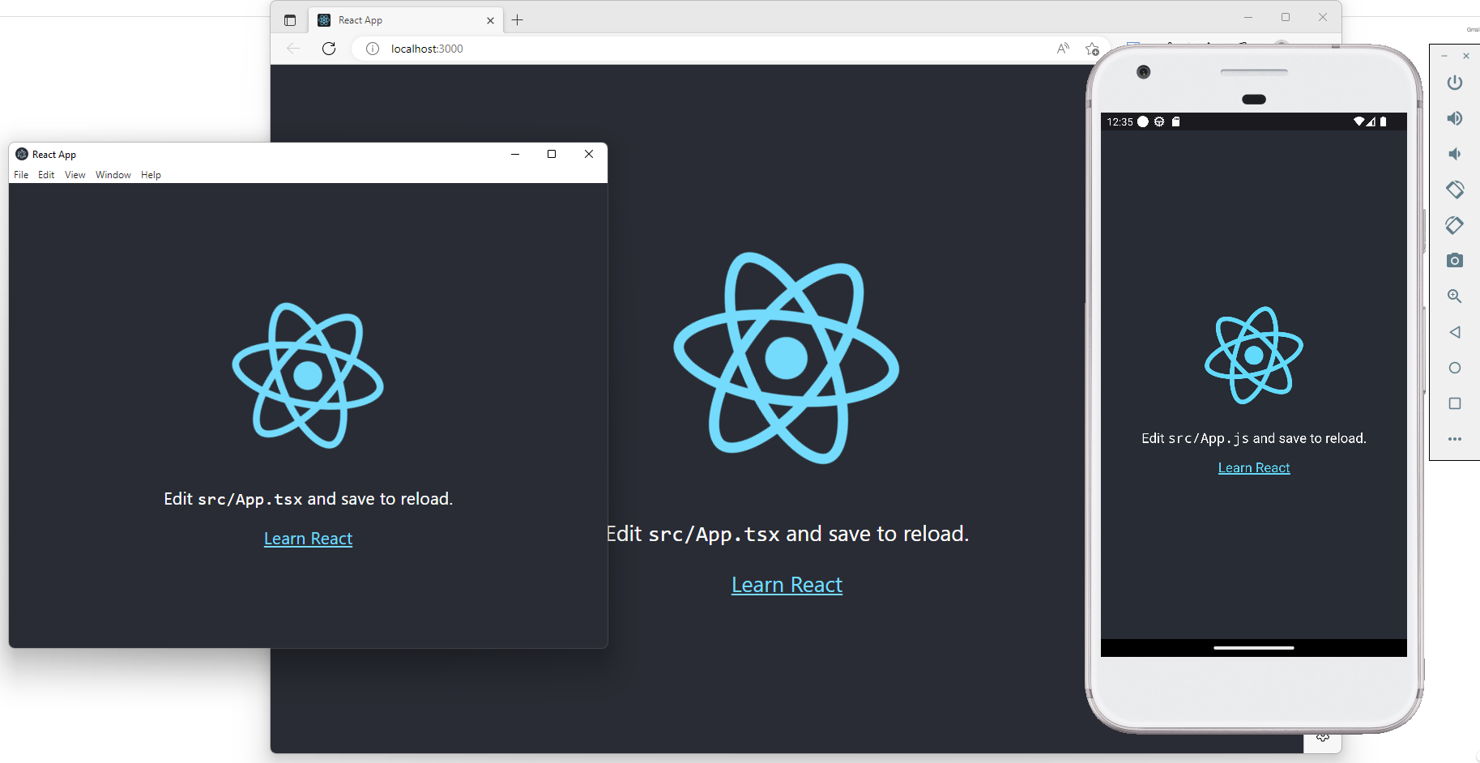Screen dimensions: 1480x763
Task: Open a new browser tab
Action: (x=518, y=20)
